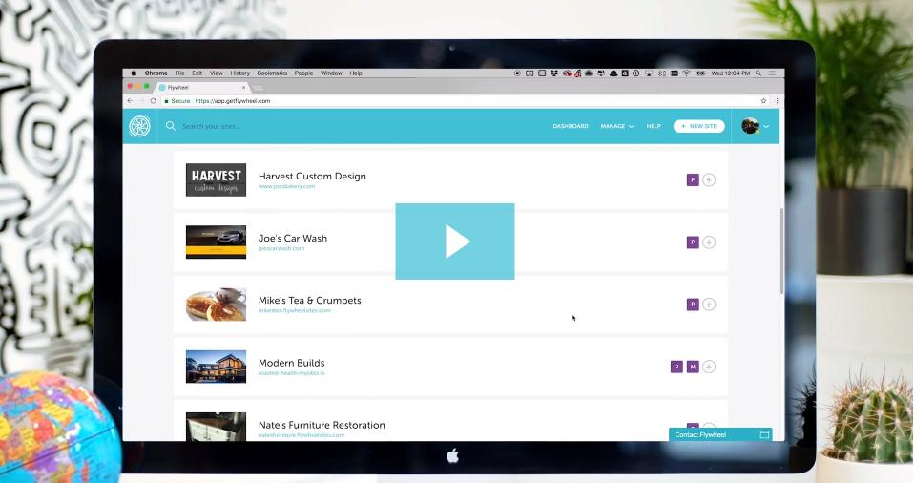Click the address bar URL app.getflywheel.com
This screenshot has width=915, height=483.
pos(232,101)
